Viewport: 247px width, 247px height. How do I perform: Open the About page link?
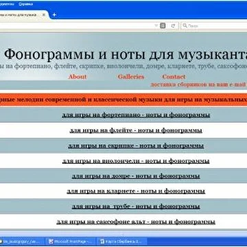click(78, 77)
